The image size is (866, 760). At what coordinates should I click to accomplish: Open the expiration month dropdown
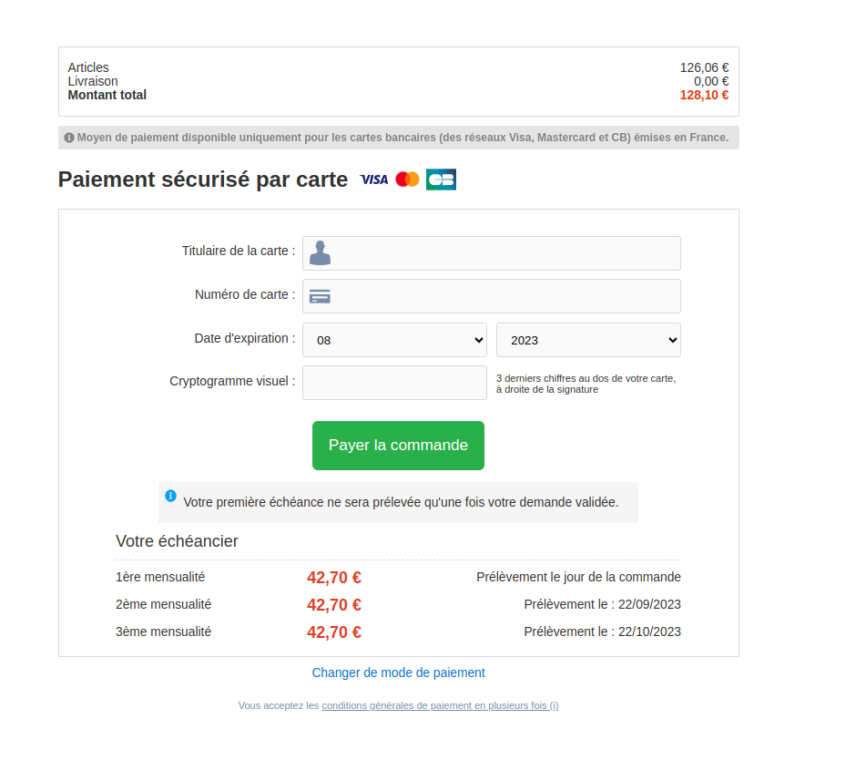click(394, 340)
